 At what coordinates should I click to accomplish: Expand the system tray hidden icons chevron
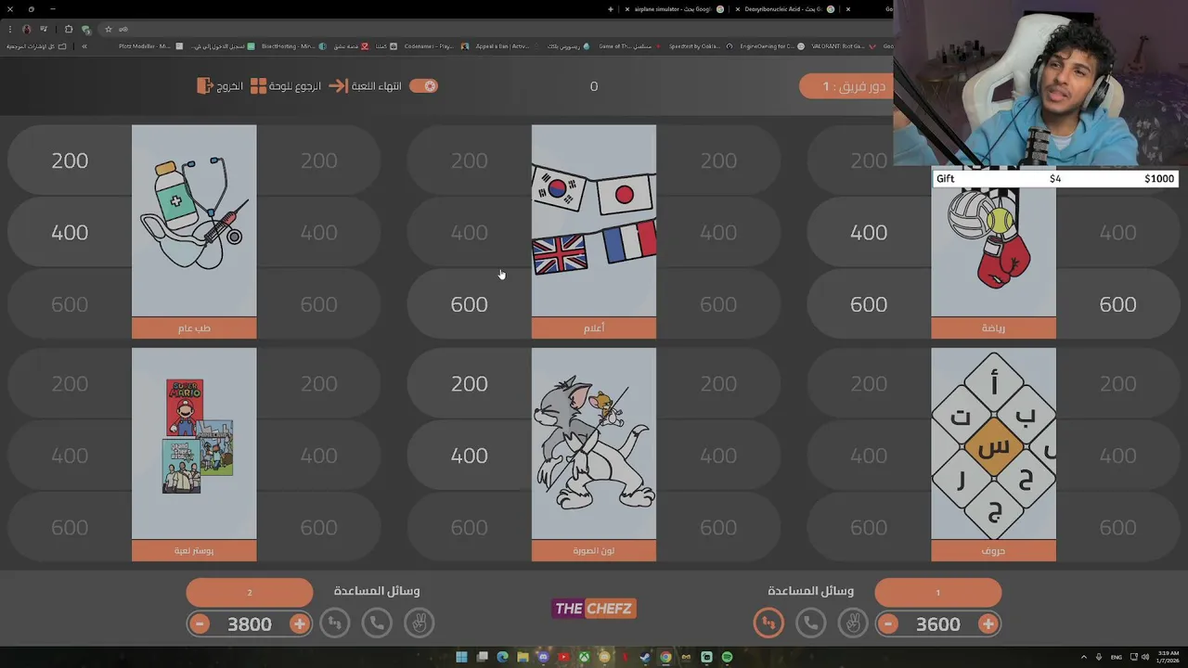coord(1084,657)
